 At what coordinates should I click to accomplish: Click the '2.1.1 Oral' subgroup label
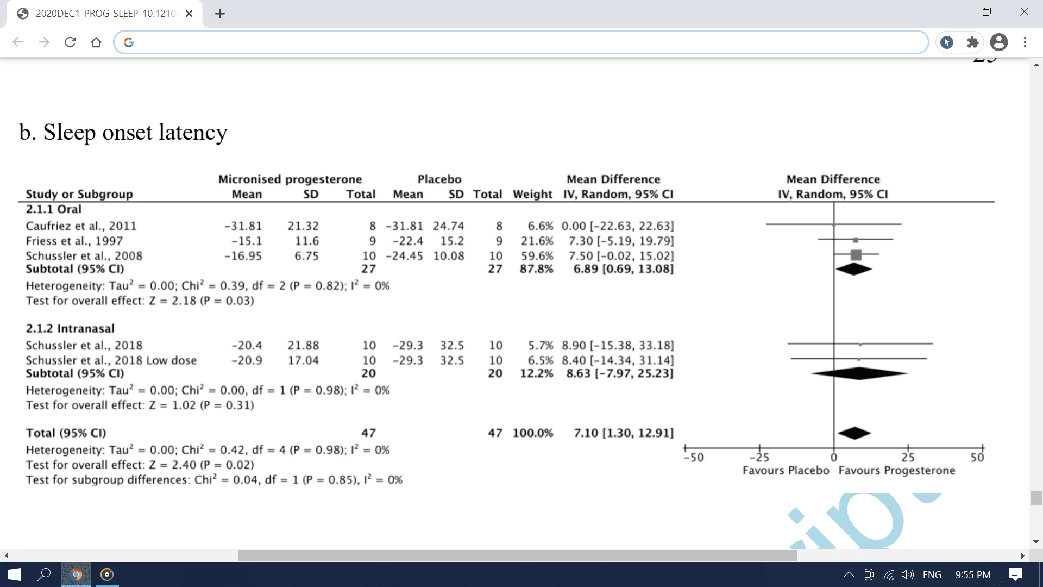(54, 209)
